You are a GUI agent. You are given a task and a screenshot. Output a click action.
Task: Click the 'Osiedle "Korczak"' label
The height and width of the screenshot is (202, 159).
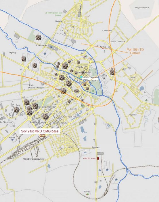click(x=37, y=88)
